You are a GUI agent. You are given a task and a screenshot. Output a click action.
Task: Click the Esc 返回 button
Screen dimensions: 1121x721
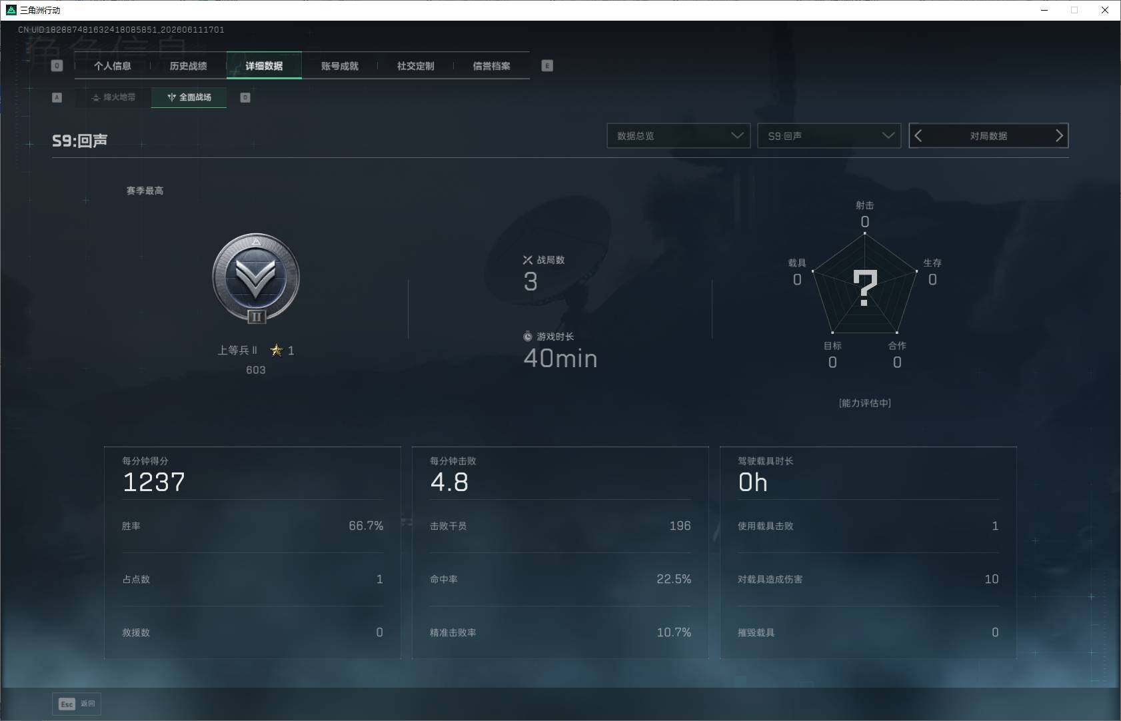tap(77, 704)
